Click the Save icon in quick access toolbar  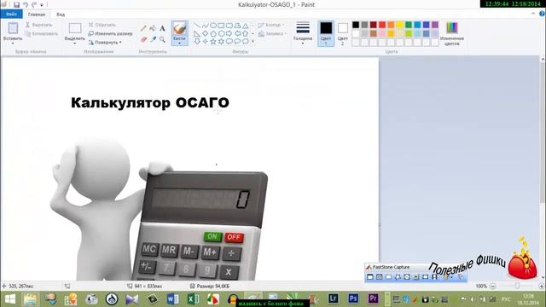point(16,4)
